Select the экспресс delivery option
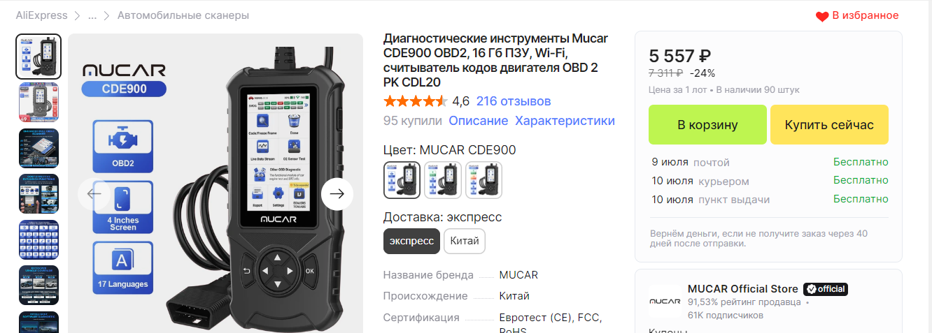Screen dimensions: 932x333 411,241
